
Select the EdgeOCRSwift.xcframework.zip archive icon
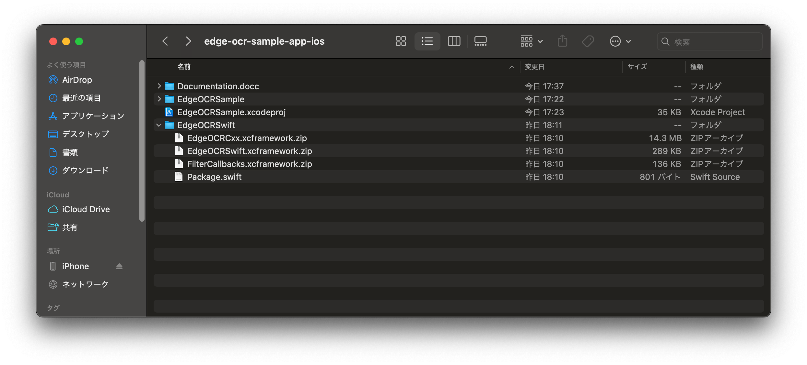tap(179, 151)
